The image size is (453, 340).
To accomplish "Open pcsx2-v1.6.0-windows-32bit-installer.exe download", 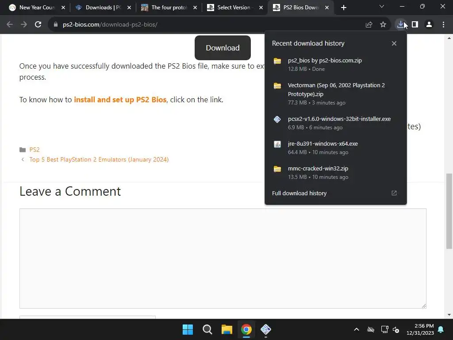I will pos(336,123).
